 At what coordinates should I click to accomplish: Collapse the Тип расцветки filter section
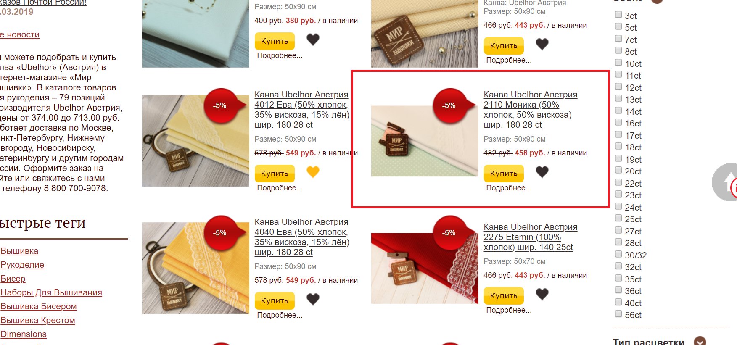700,341
